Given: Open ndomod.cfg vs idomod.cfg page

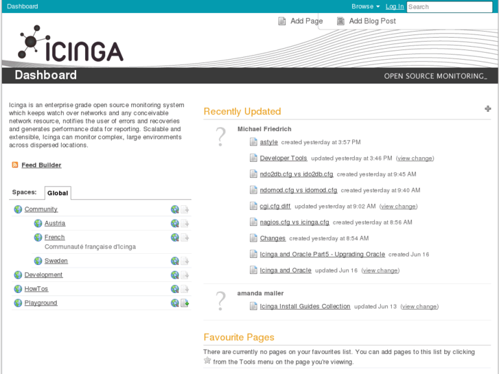Looking at the screenshot, I should 299,190.
